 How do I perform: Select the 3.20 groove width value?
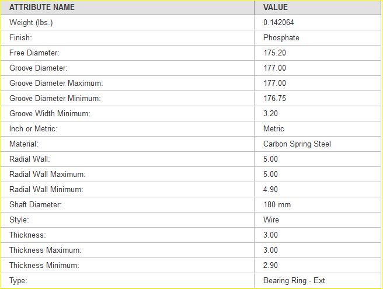pyautogui.click(x=270, y=114)
